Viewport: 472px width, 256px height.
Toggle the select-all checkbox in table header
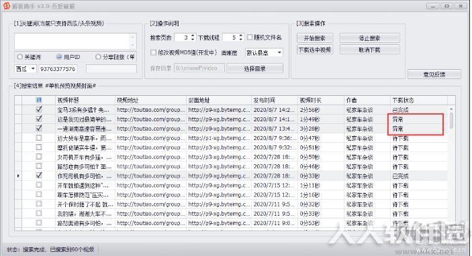click(x=39, y=100)
